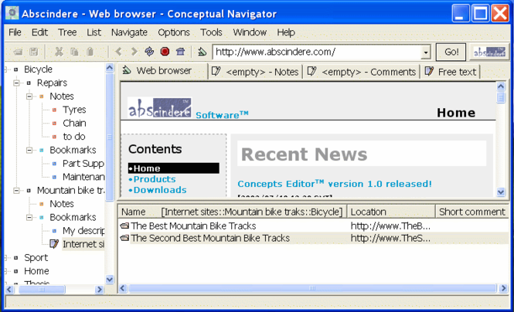Click the notepad icon beside Internet si tree node

(x=54, y=244)
